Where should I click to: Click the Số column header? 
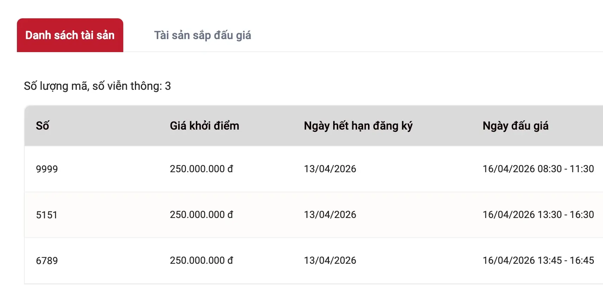click(x=43, y=126)
